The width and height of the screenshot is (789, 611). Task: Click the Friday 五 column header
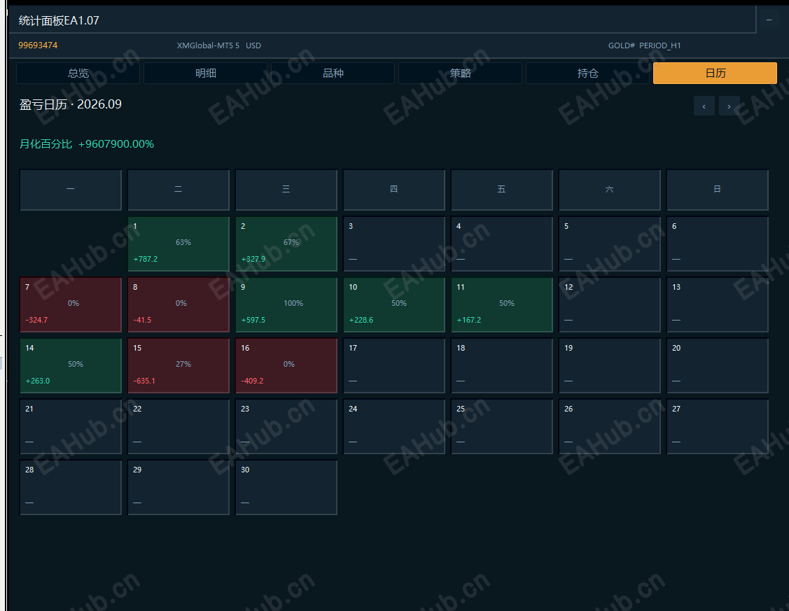tap(502, 190)
